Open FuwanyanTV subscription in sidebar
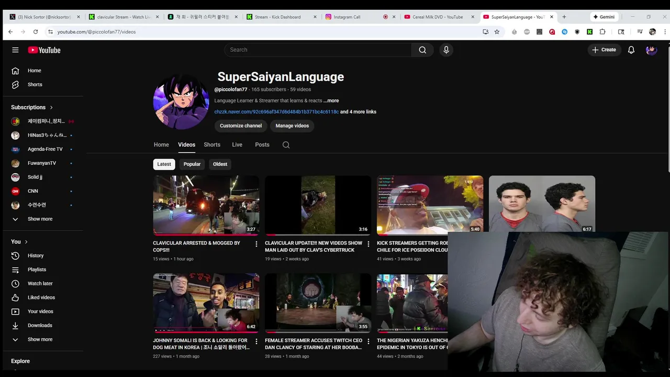 (x=42, y=163)
